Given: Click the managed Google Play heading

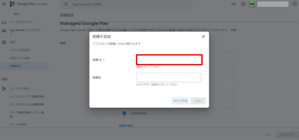Looking at the screenshot, I should [84, 24].
